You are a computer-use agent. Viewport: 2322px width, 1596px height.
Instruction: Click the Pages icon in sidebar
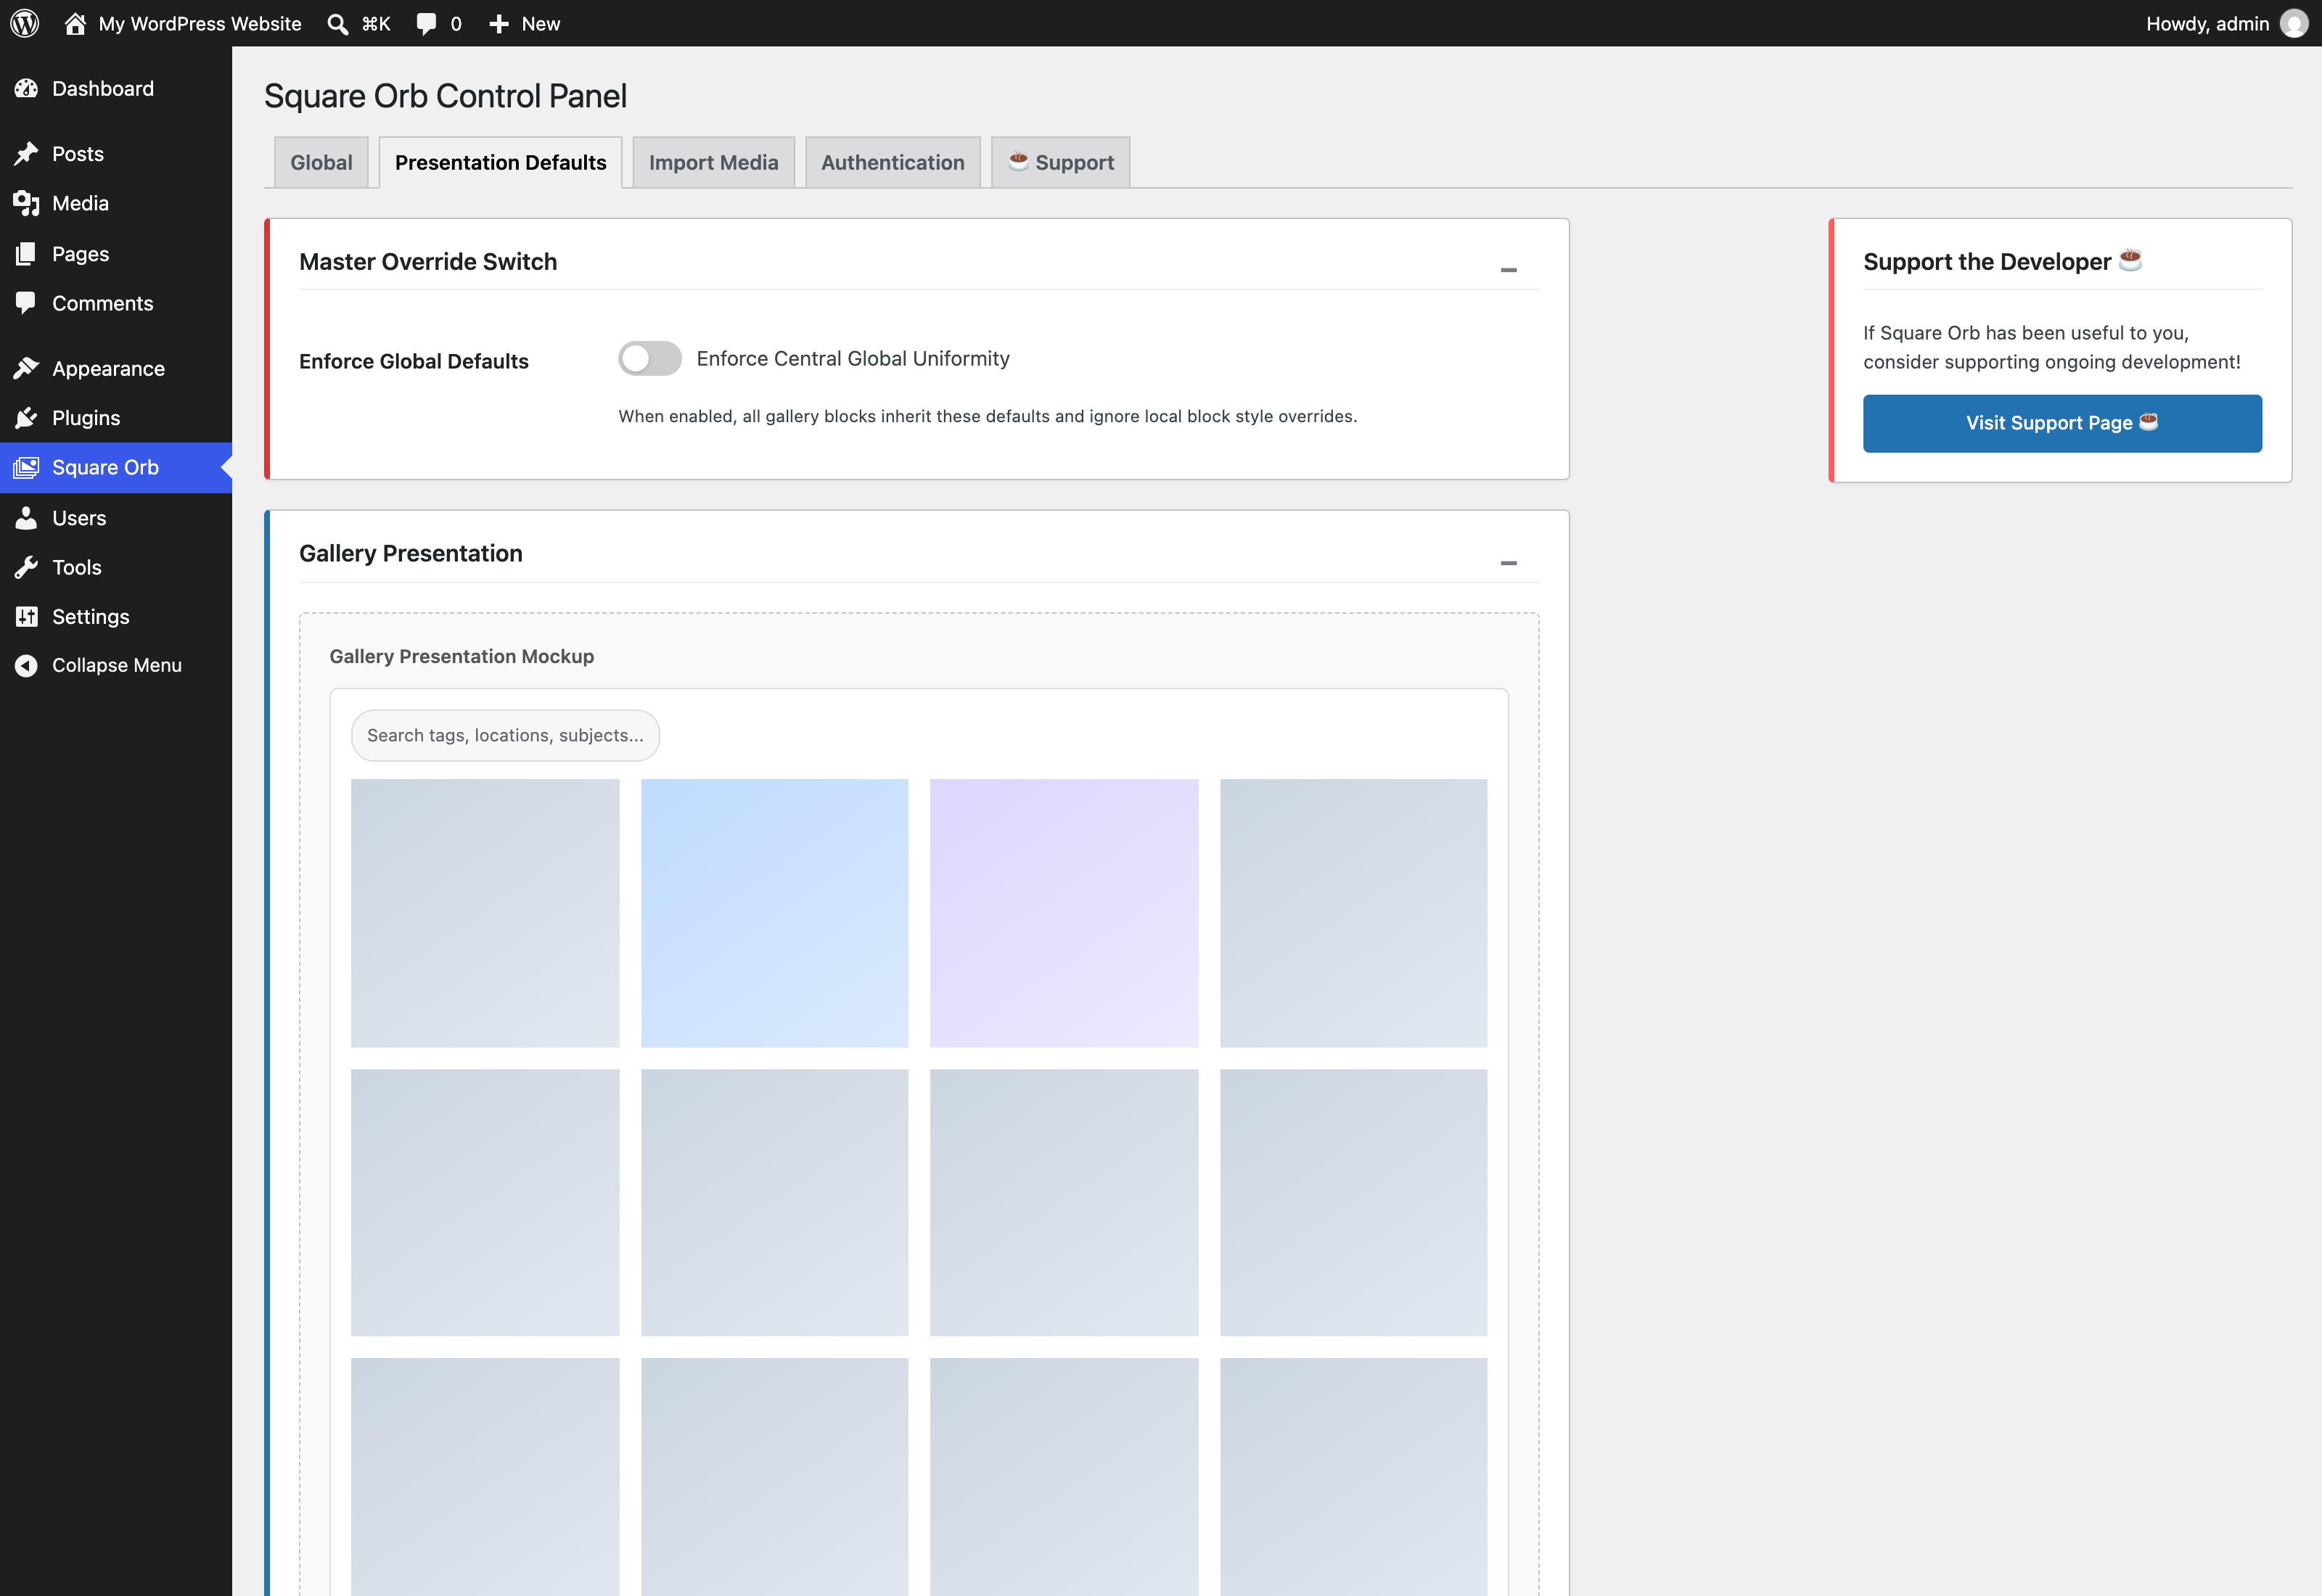[x=26, y=254]
